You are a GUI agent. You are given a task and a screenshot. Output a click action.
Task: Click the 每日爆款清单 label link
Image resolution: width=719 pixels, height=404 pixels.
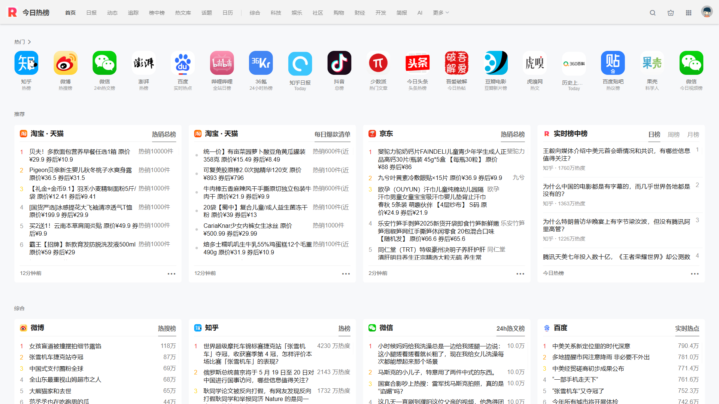point(333,134)
